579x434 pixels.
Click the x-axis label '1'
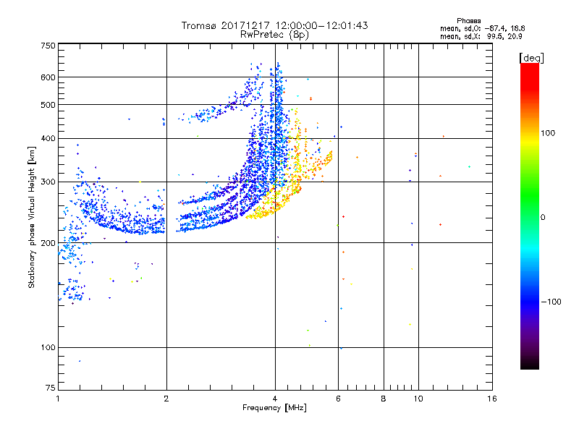coord(58,399)
